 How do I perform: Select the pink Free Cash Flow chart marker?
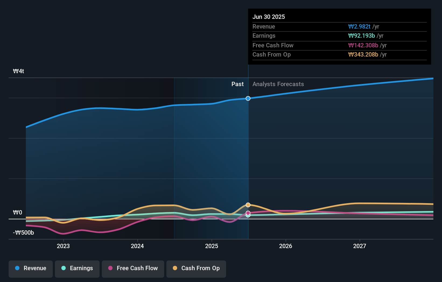click(x=248, y=213)
